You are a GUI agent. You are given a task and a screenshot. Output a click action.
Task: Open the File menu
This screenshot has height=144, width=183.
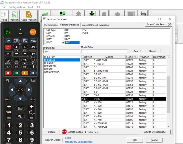coord(3,7)
